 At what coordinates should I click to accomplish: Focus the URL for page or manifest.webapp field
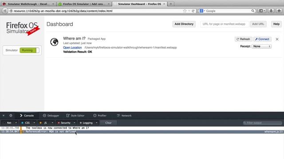click(225, 24)
